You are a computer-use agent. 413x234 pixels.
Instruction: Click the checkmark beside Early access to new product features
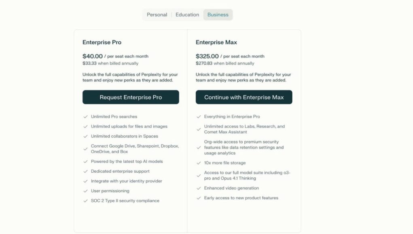199,198
